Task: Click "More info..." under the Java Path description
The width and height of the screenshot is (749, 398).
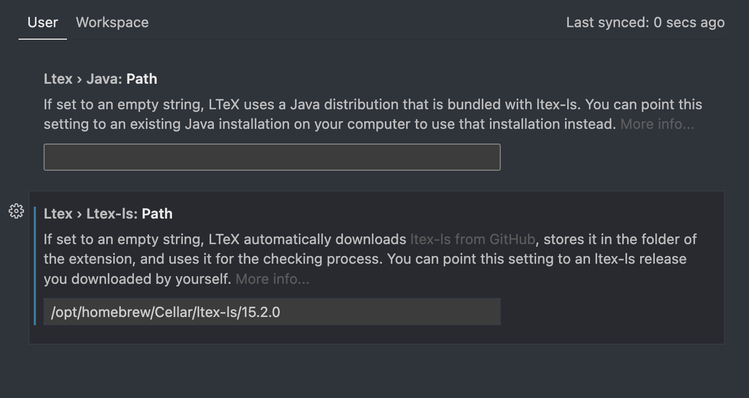Action: pyautogui.click(x=656, y=123)
